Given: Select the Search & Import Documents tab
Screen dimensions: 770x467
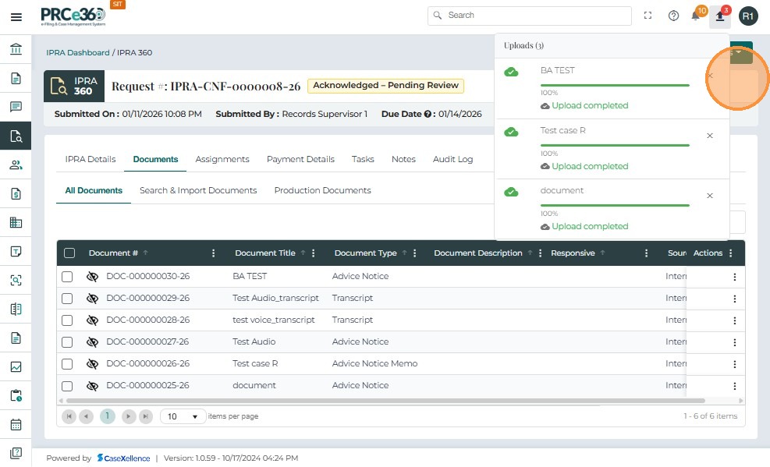Looking at the screenshot, I should (198, 190).
